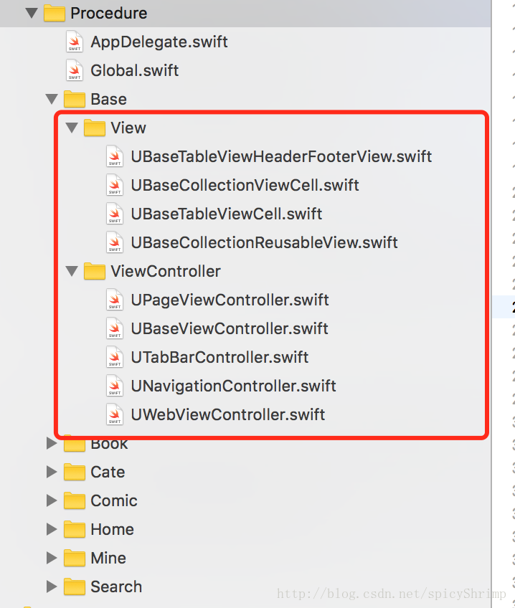Expand the Comic folder
The width and height of the screenshot is (515, 608).
pos(51,500)
